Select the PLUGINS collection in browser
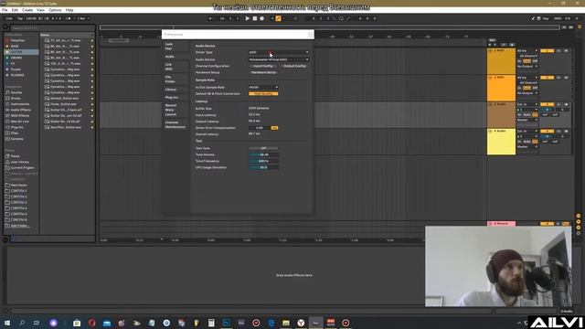This screenshot has height=329, width=585. 17,75
